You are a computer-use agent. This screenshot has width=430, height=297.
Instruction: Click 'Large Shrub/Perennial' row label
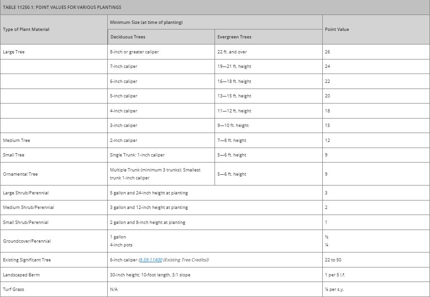[x=26, y=193]
